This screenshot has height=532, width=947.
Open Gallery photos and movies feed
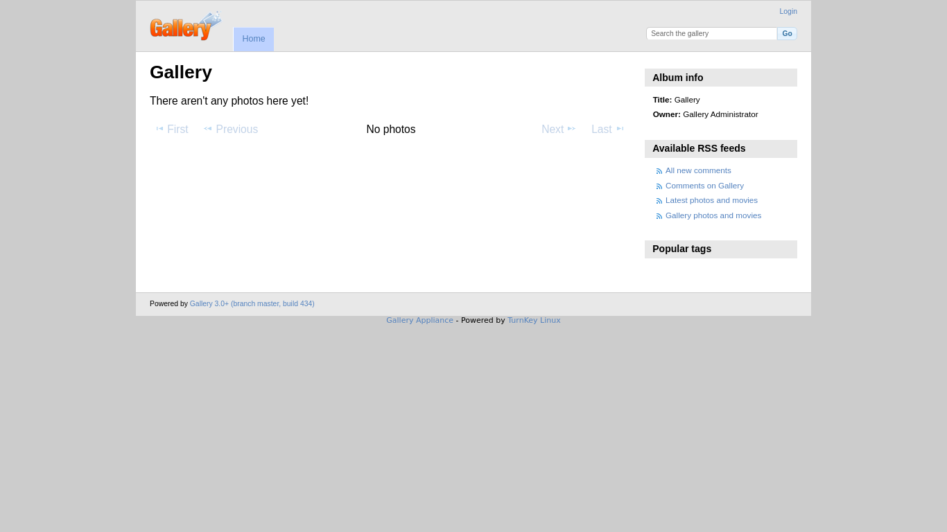coord(713,215)
